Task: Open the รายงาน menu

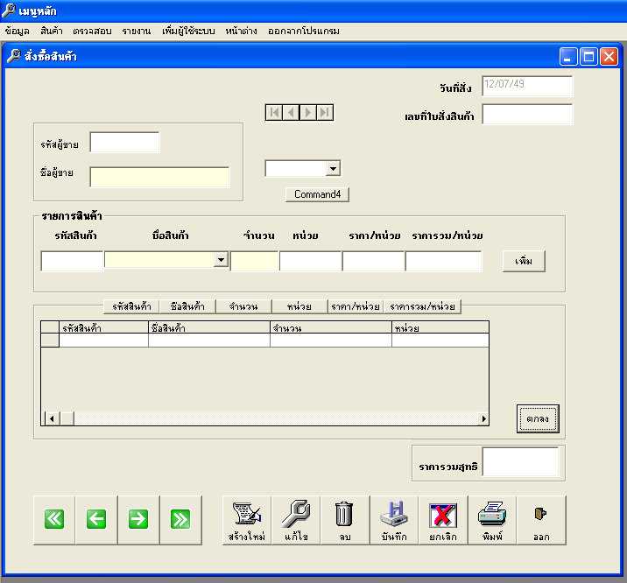Action: (136, 31)
